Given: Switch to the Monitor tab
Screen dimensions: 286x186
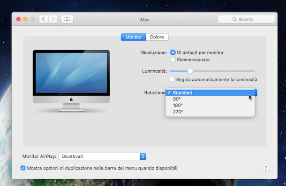Looking at the screenshot, I should coord(134,37).
